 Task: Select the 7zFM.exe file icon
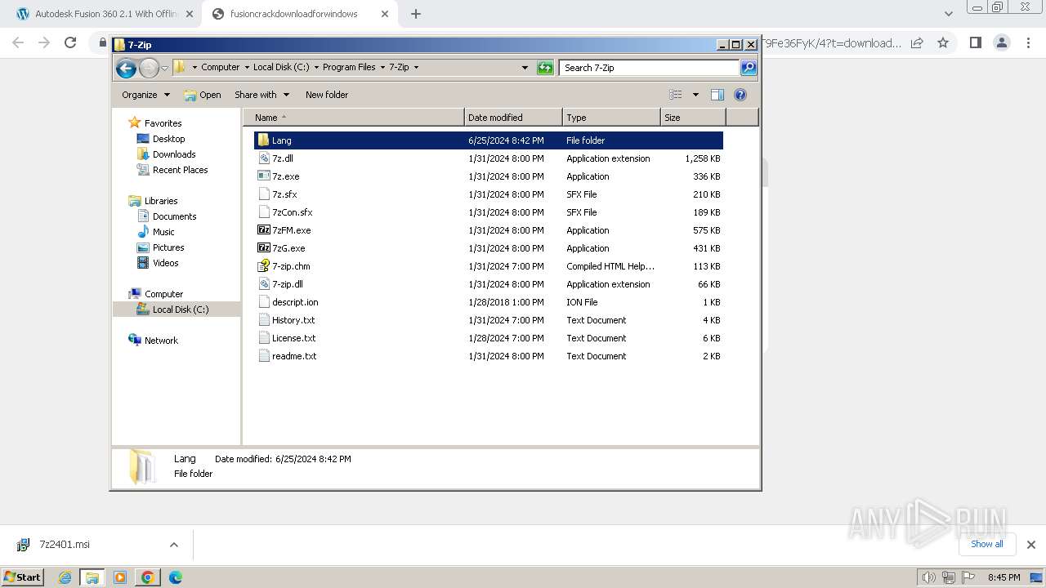263,230
